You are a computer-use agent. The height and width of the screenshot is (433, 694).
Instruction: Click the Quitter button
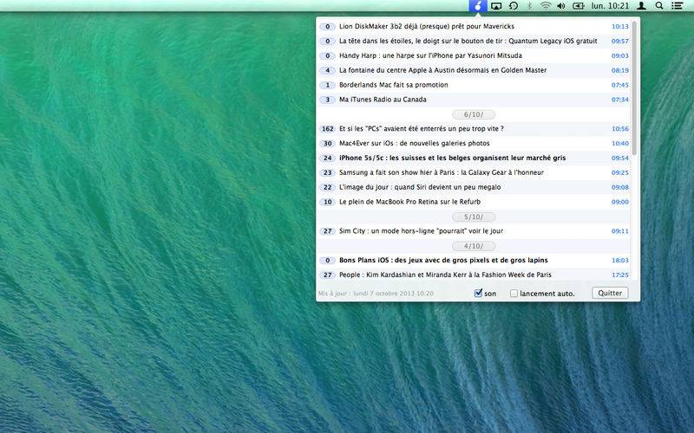[x=610, y=293]
